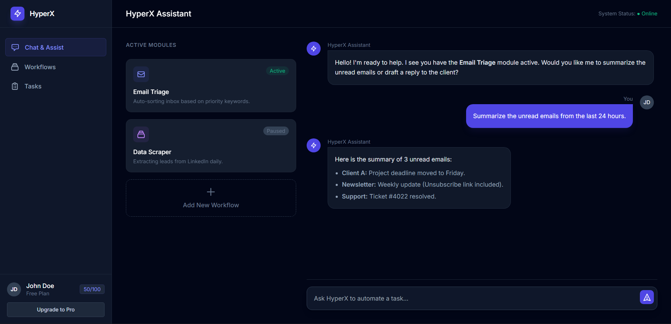Select the Chat & Assist speech bubble icon

15,47
